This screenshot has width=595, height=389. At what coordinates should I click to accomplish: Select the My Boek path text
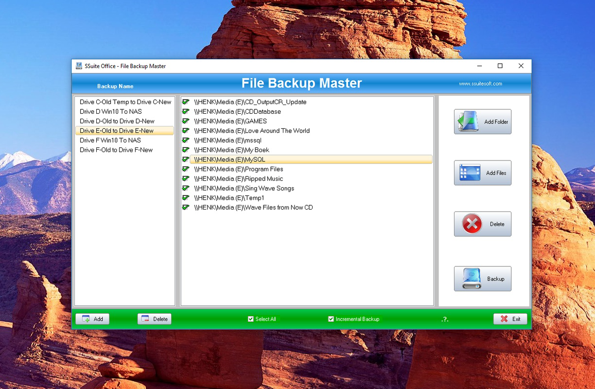231,150
